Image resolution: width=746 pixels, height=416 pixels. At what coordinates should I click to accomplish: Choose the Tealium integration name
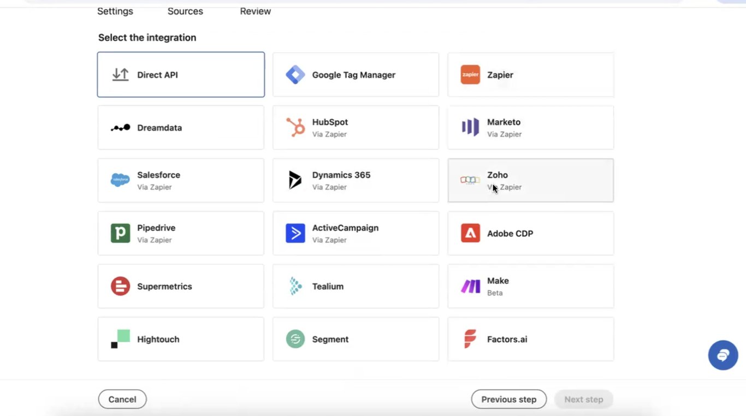pyautogui.click(x=328, y=286)
